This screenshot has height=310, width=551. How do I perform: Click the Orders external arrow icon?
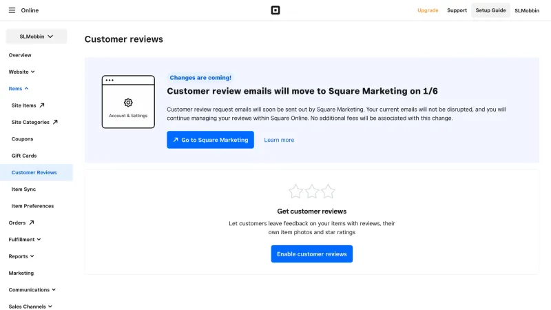coord(31,223)
